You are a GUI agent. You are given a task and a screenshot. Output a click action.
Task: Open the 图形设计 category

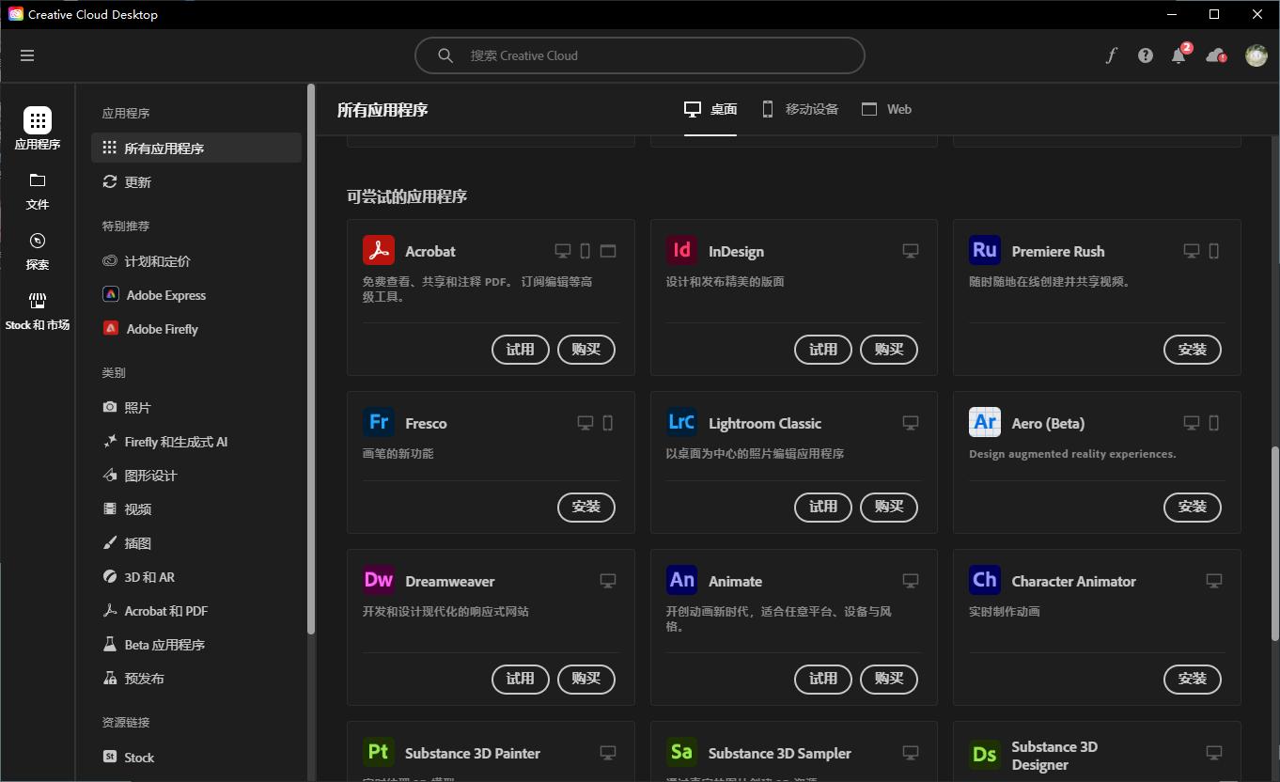click(196, 475)
